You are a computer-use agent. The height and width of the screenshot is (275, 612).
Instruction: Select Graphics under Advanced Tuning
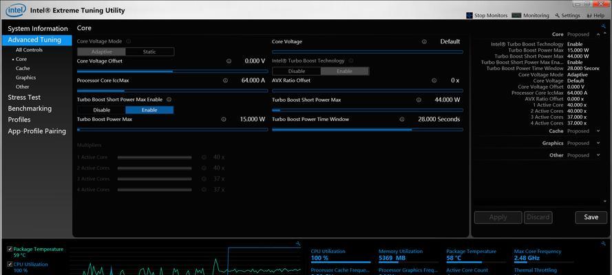25,78
